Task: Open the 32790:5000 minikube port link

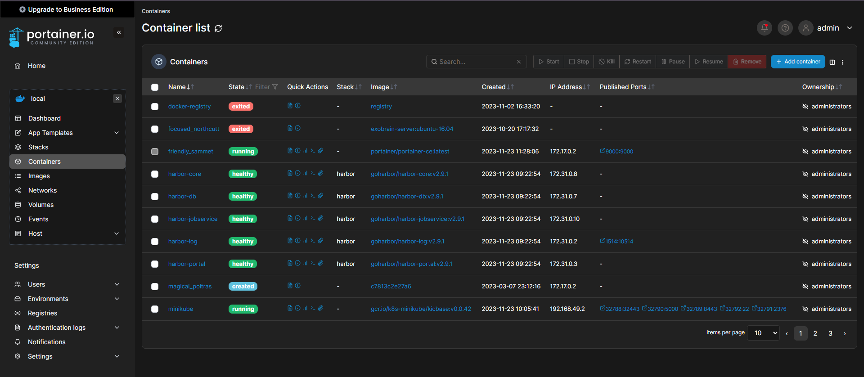Action: (660, 309)
